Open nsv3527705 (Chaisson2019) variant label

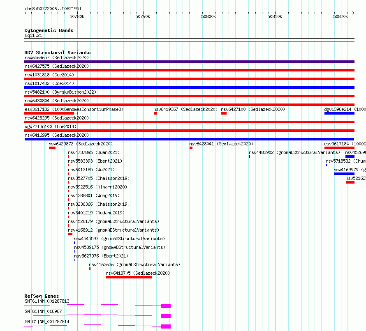[x=99, y=178]
